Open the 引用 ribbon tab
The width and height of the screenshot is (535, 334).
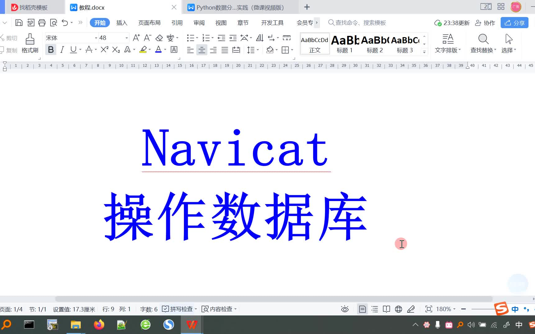[177, 23]
